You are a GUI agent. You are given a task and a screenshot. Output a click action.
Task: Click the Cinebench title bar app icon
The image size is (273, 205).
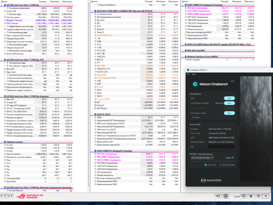[x=188, y=70]
